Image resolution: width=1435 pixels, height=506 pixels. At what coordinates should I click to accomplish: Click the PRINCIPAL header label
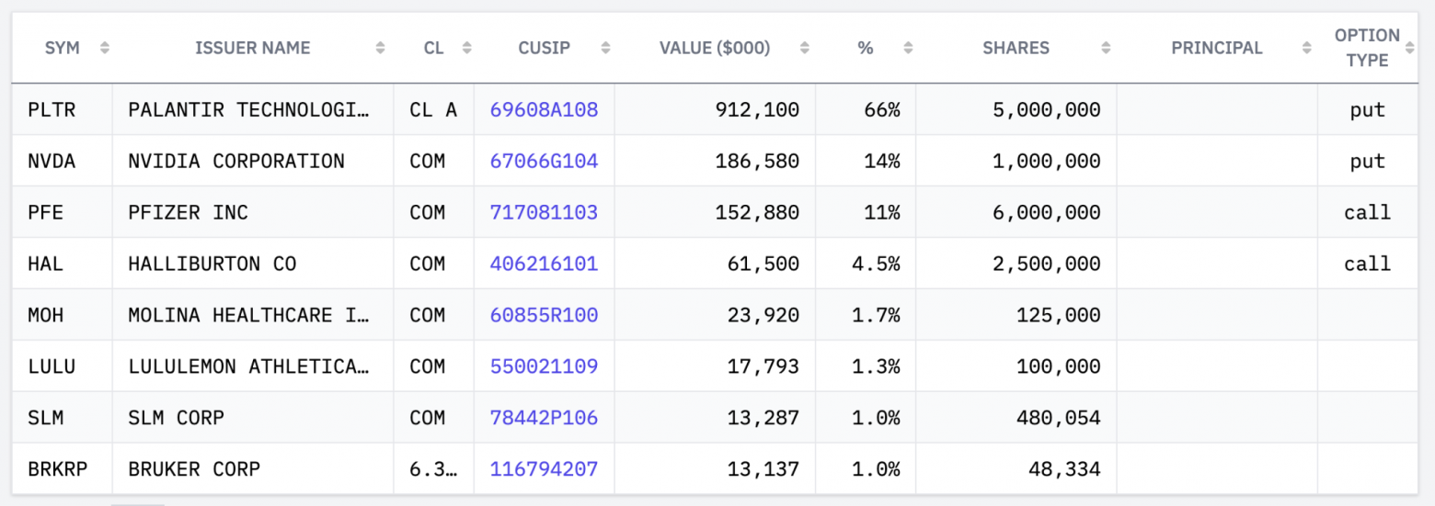1217,48
